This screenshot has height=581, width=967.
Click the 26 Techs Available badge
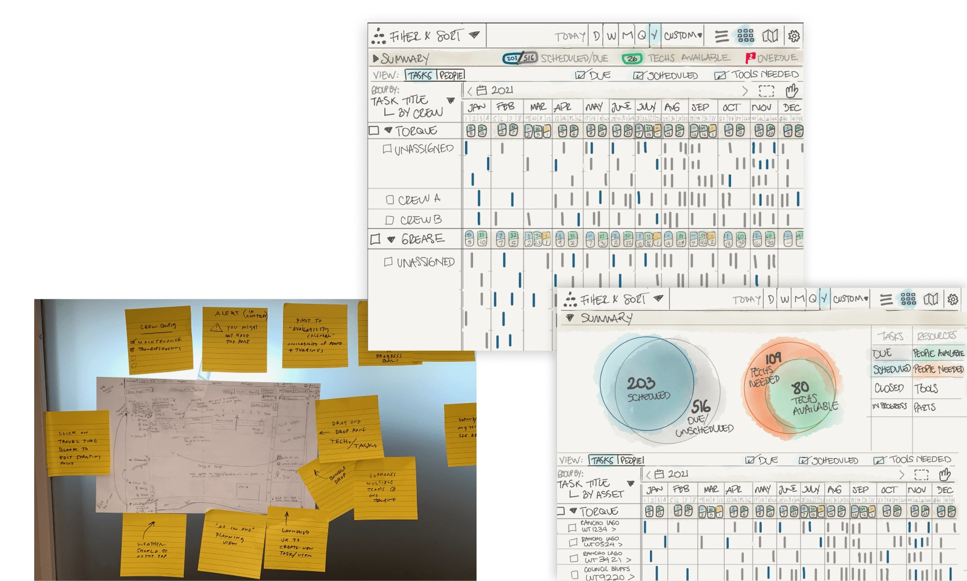(x=632, y=58)
